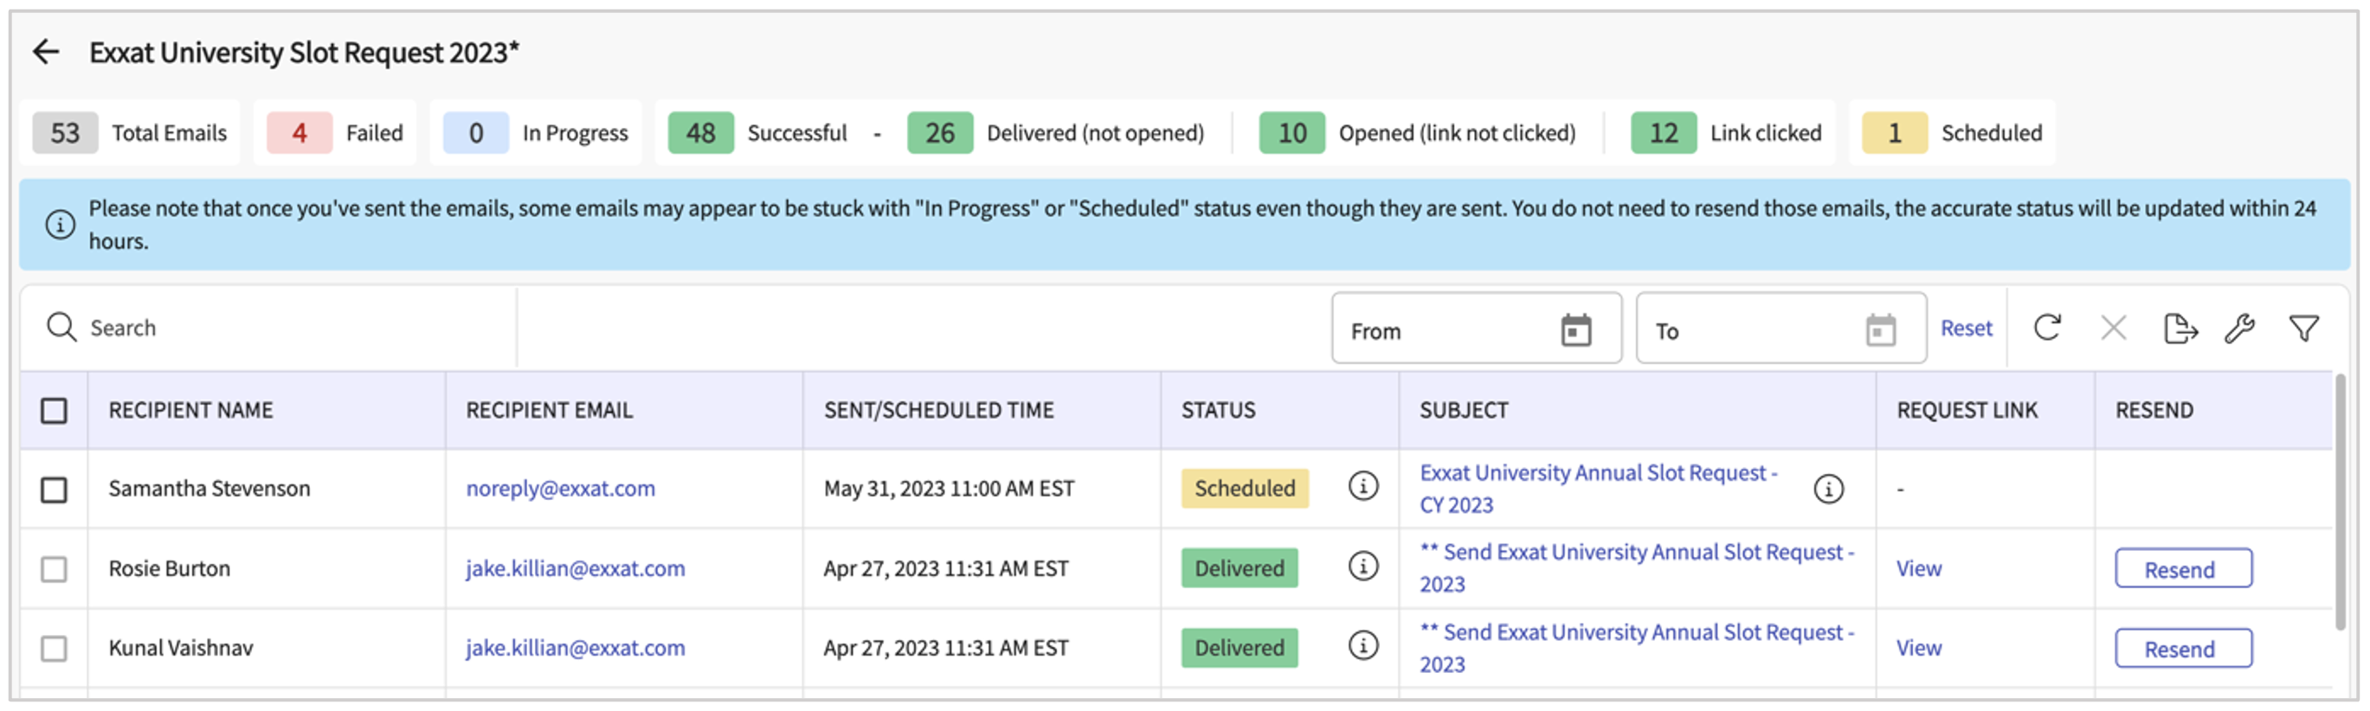Click Reset to clear the date range
Image resolution: width=2370 pixels, height=711 pixels.
1966,329
